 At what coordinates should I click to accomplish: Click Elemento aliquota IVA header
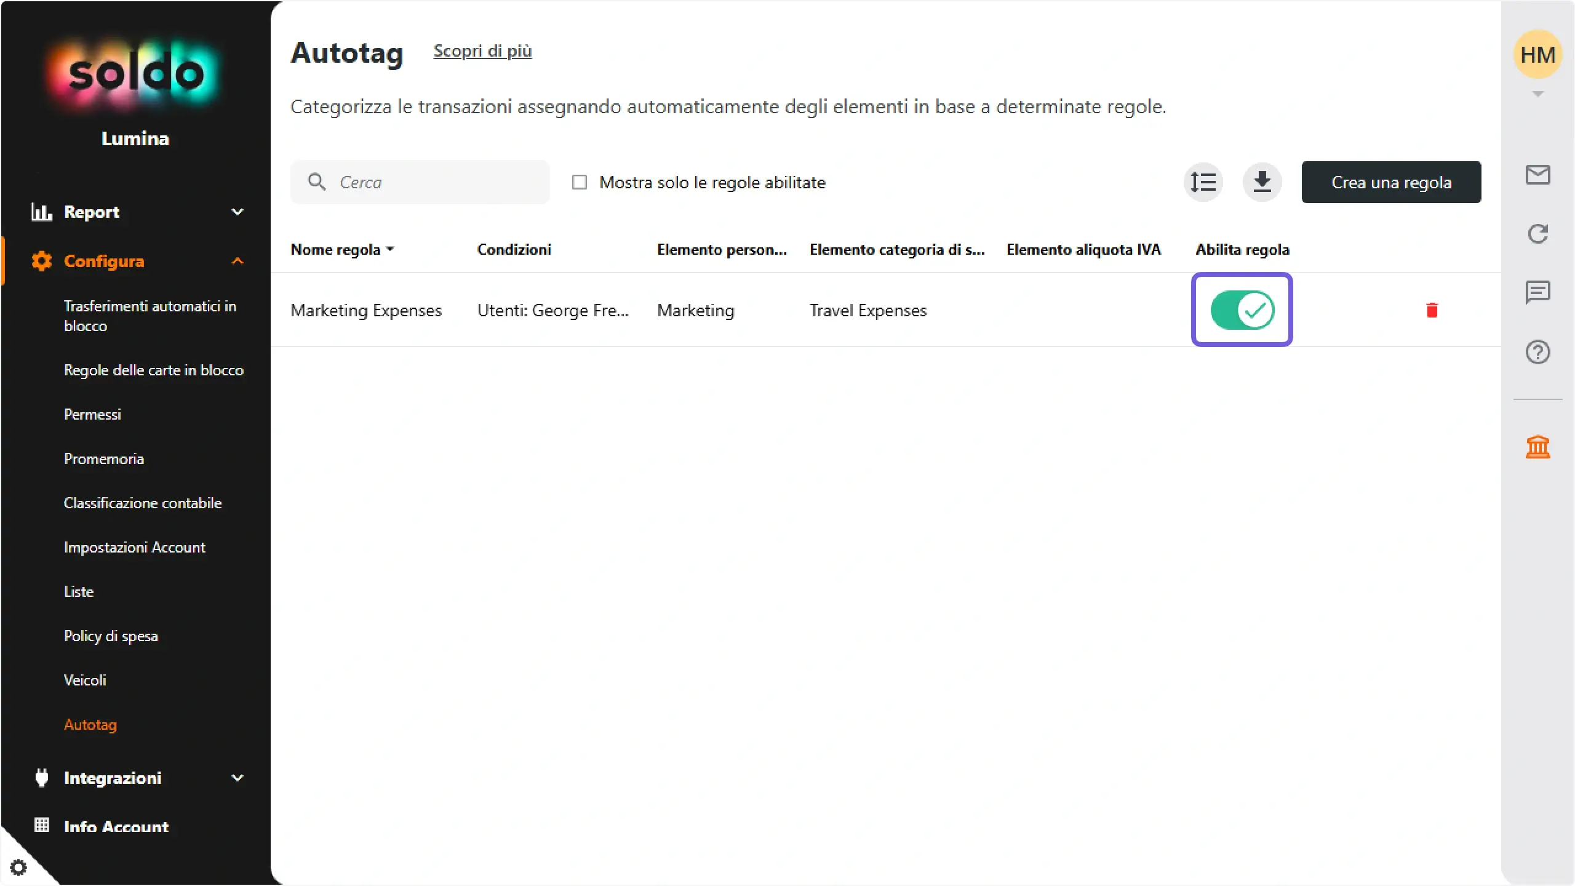(1083, 249)
